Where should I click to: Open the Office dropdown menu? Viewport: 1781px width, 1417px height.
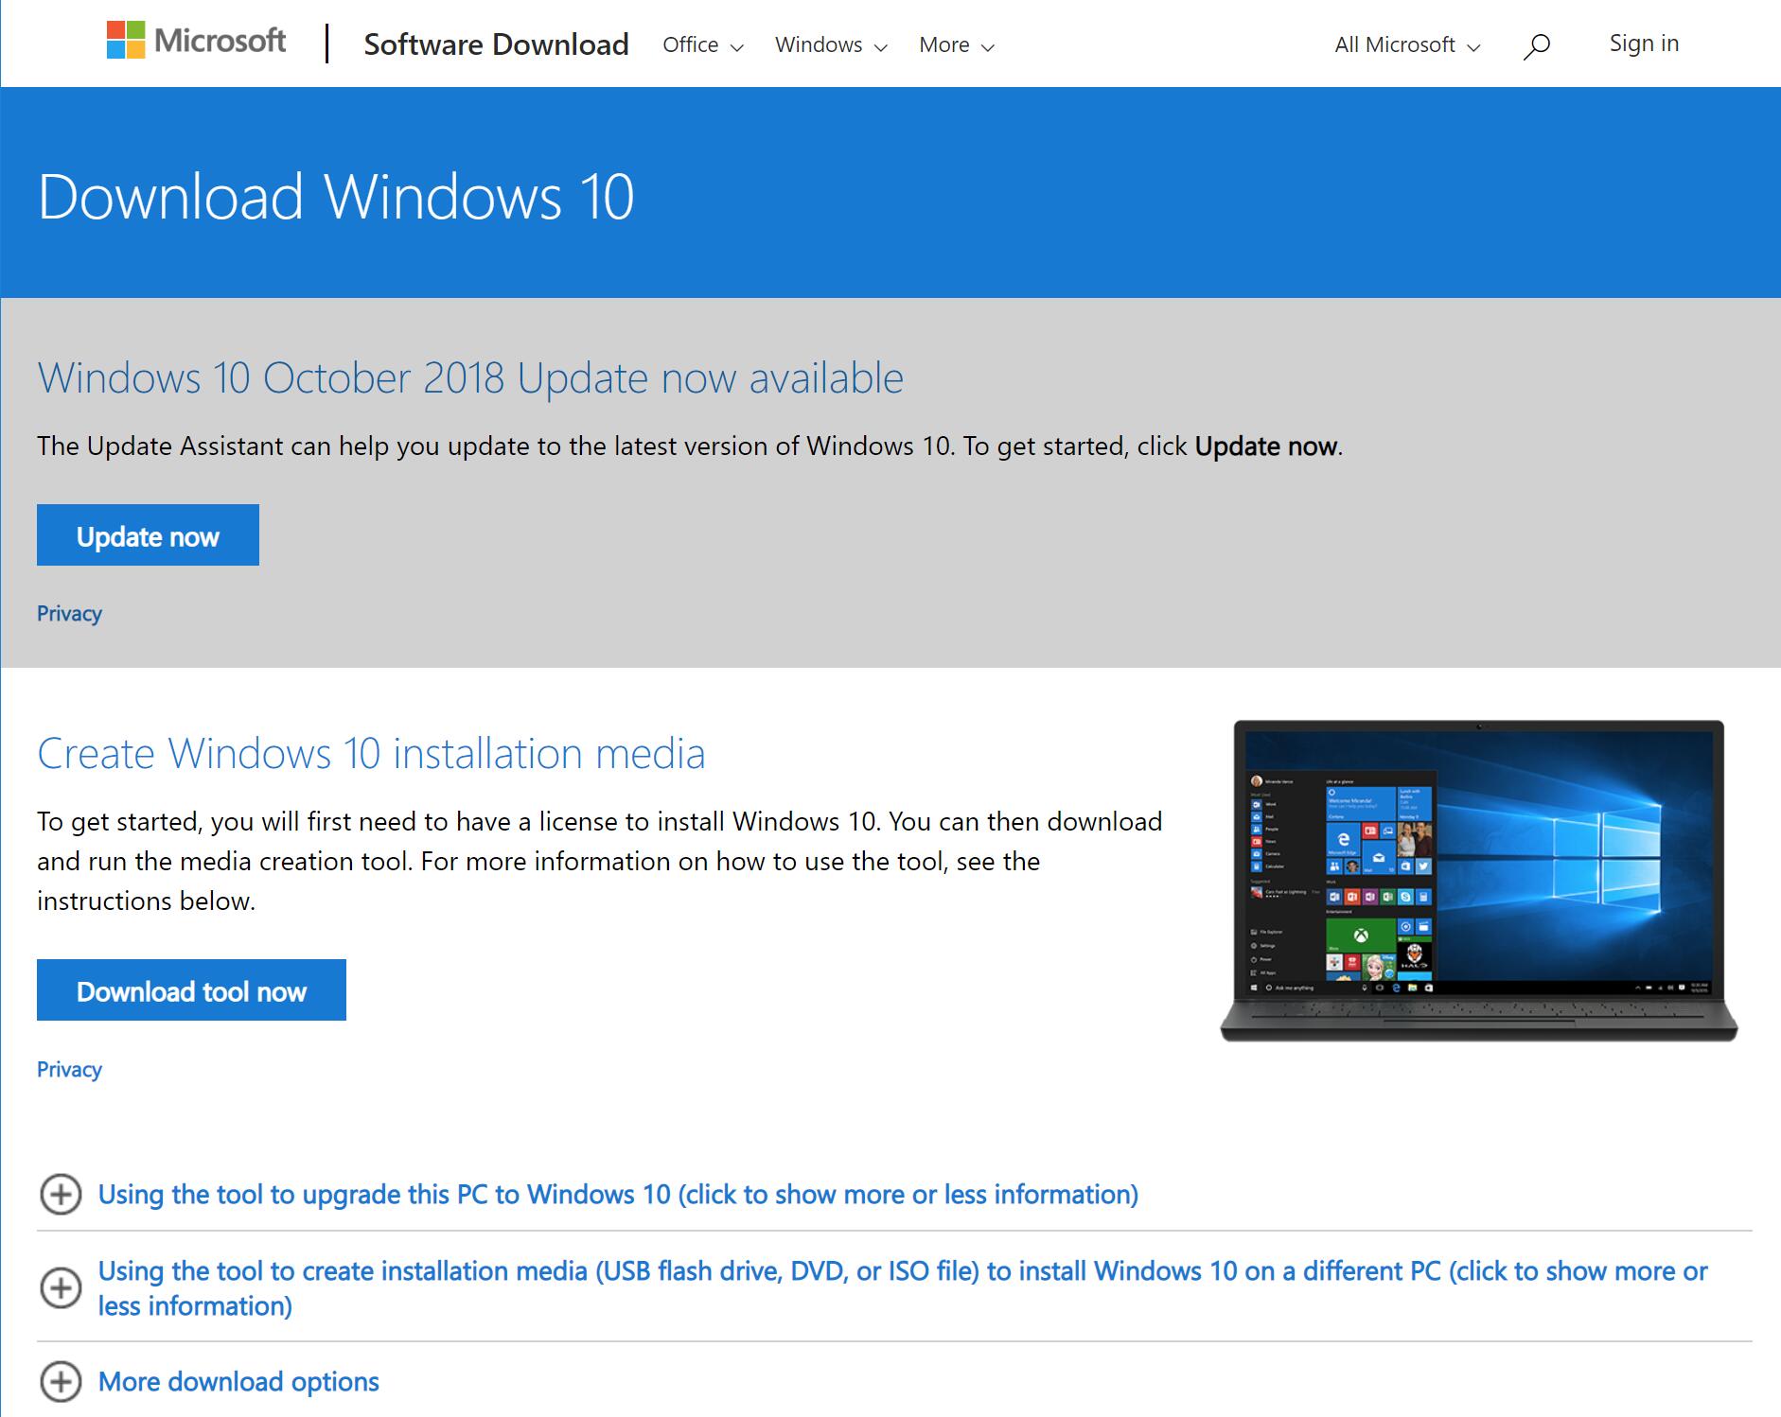point(703,44)
